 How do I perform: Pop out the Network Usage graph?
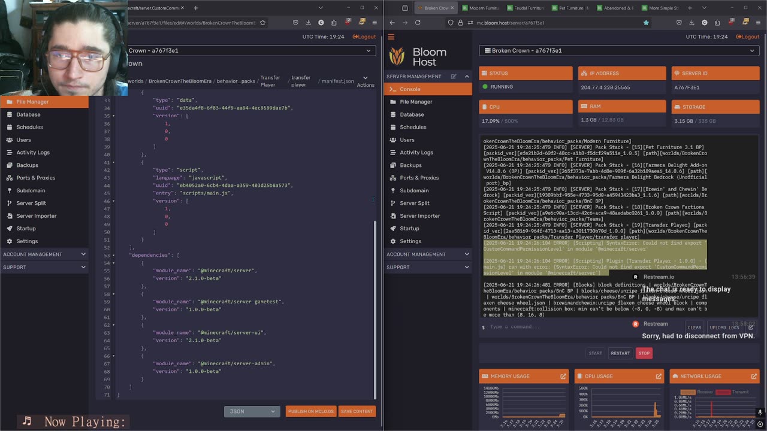click(x=754, y=376)
